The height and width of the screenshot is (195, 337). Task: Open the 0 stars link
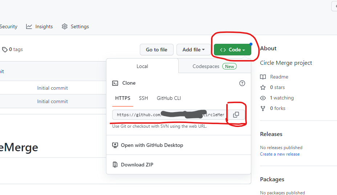click(272, 87)
